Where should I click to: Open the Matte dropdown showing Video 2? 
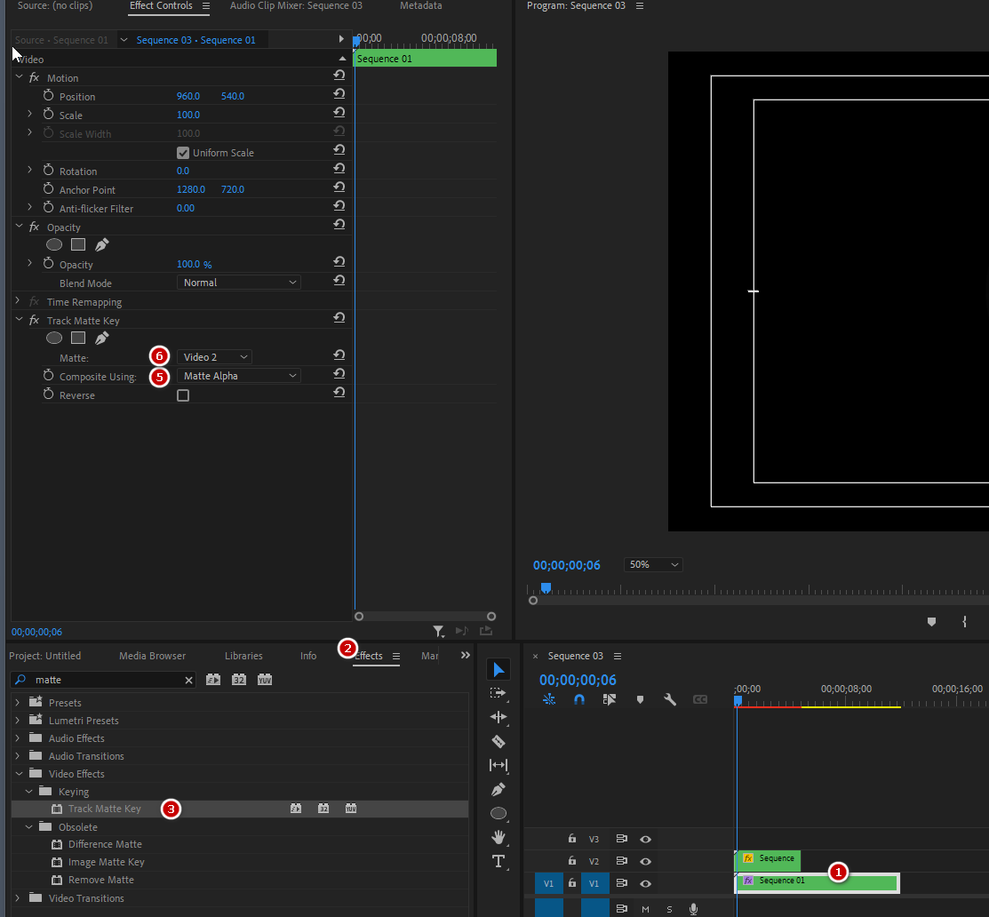[214, 357]
